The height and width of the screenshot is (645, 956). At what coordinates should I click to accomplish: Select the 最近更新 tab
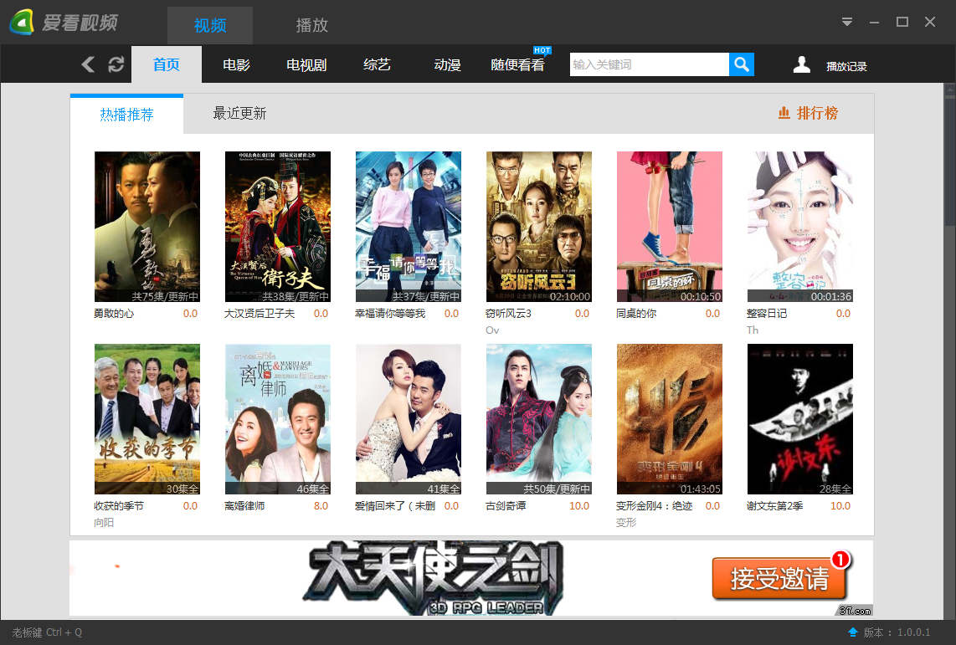click(x=239, y=114)
